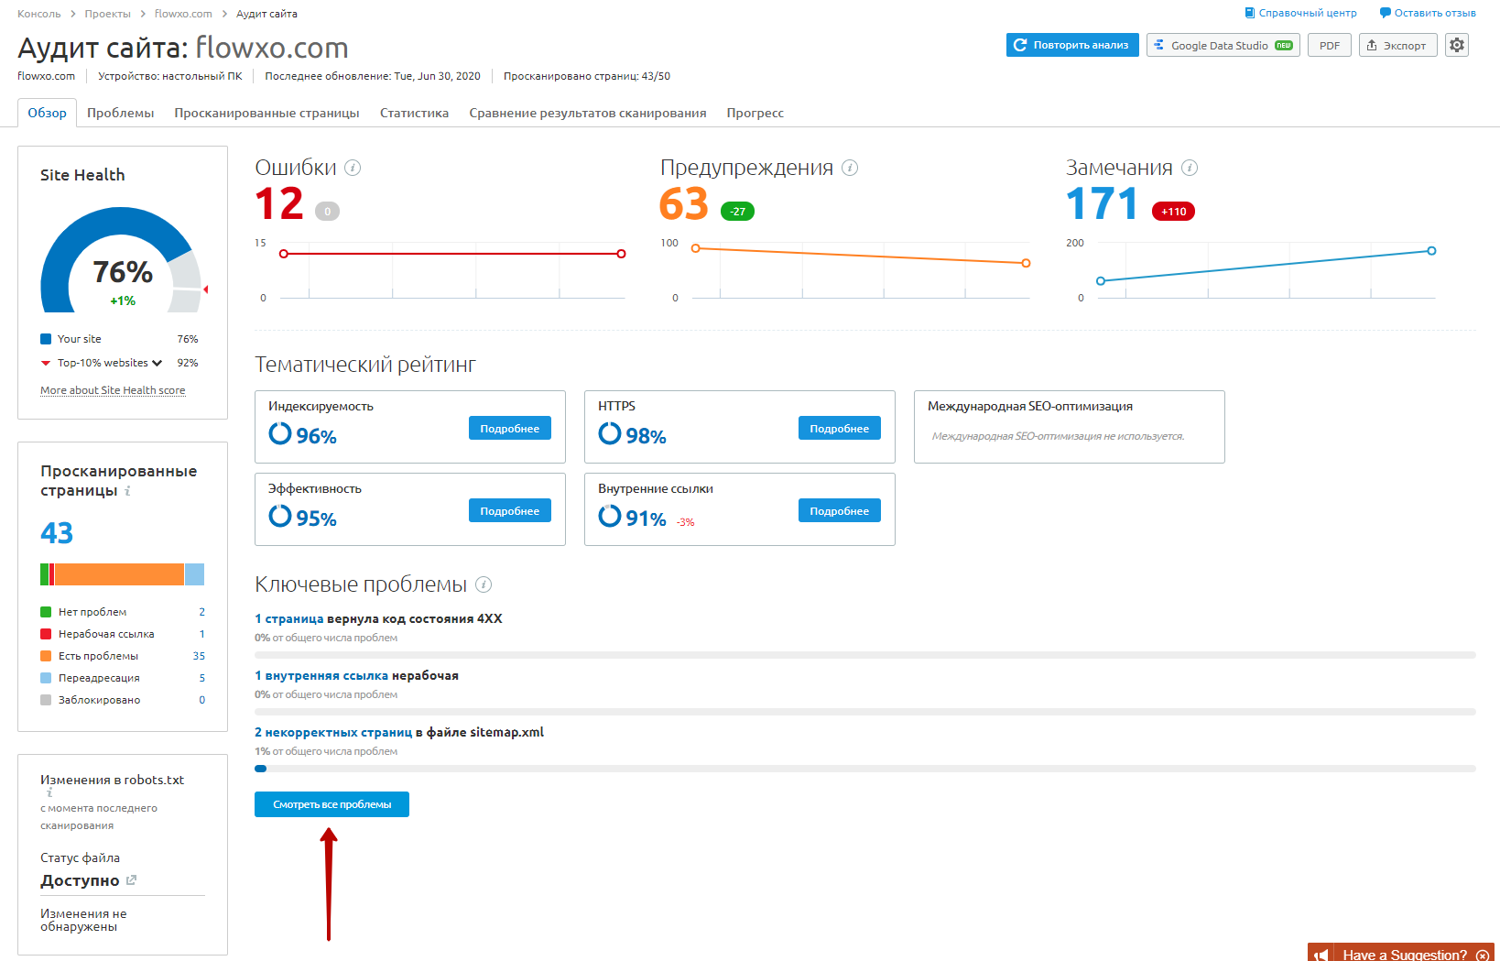Click info icon beside Ключевые проблемы
This screenshot has height=961, width=1500.
click(x=484, y=584)
